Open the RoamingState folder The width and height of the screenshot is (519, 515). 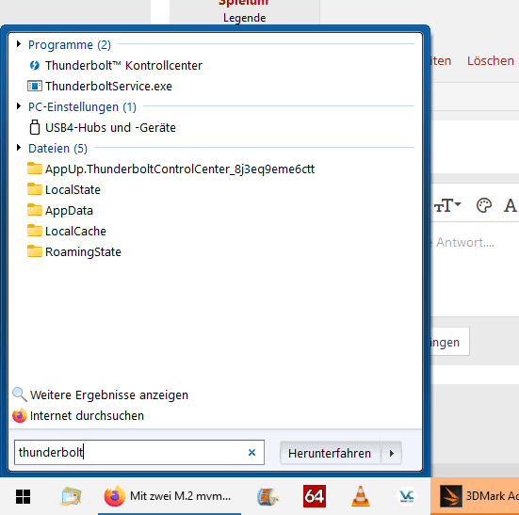(74, 251)
